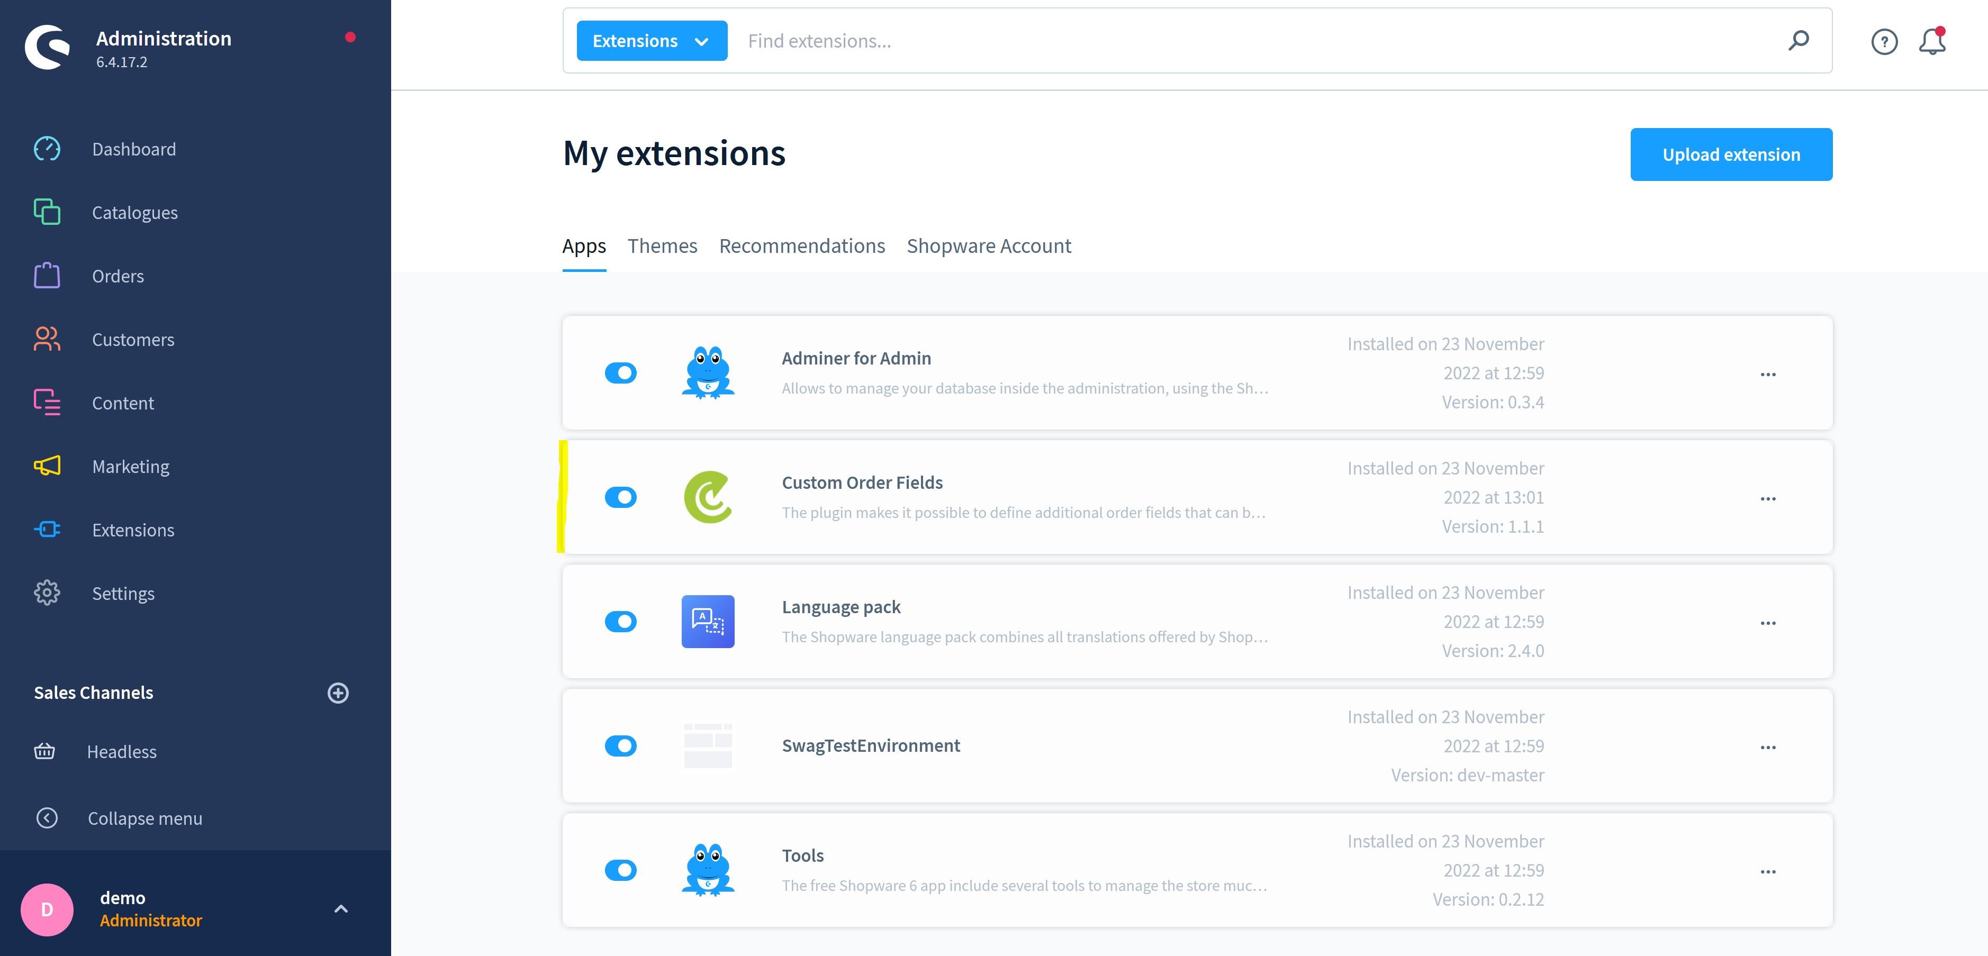
Task: Open the Orders bag icon
Action: point(47,276)
